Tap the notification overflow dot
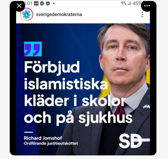168x159 pixels. [54, 4]
